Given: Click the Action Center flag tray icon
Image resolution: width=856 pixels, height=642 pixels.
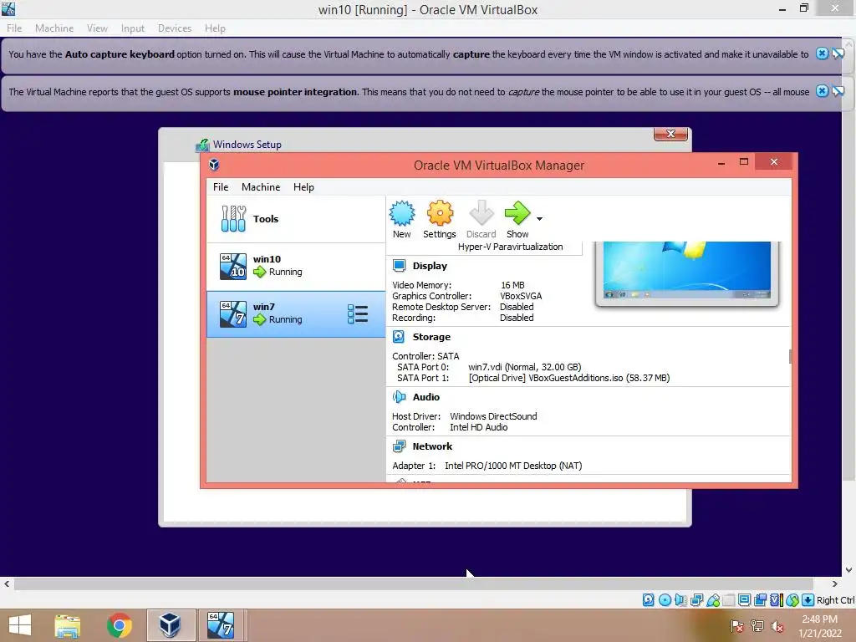Looking at the screenshot, I should tap(736, 626).
